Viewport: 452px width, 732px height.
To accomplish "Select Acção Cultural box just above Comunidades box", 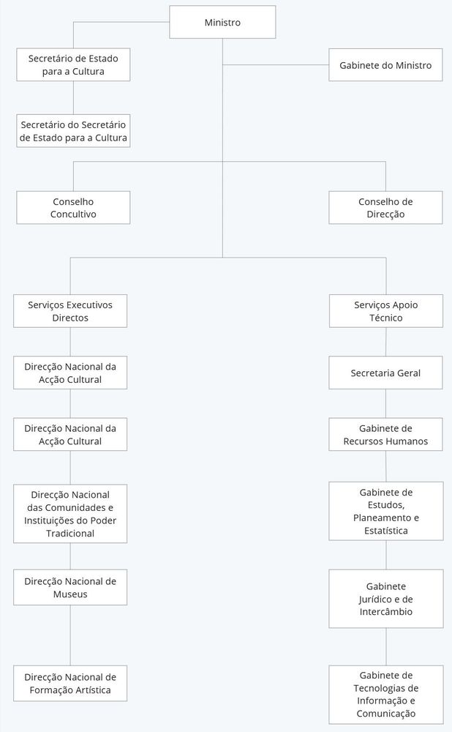I will (x=70, y=434).
